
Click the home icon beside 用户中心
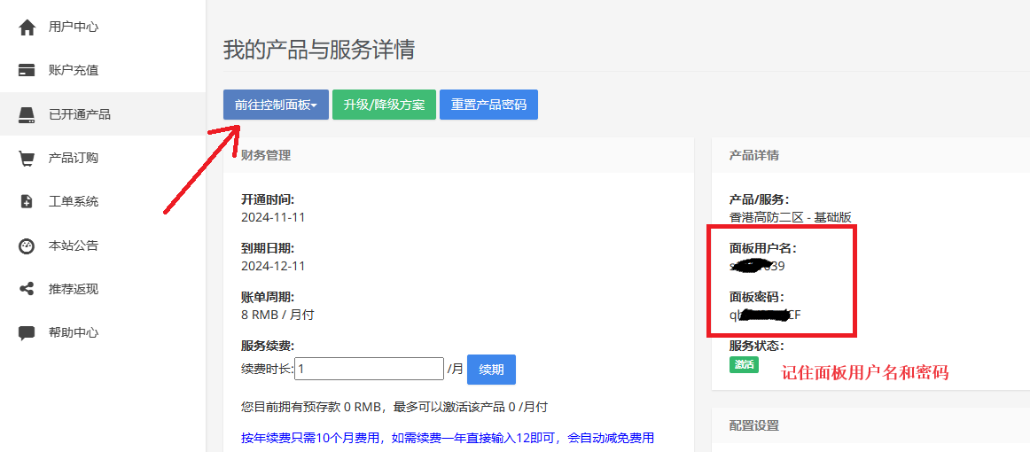click(x=27, y=27)
